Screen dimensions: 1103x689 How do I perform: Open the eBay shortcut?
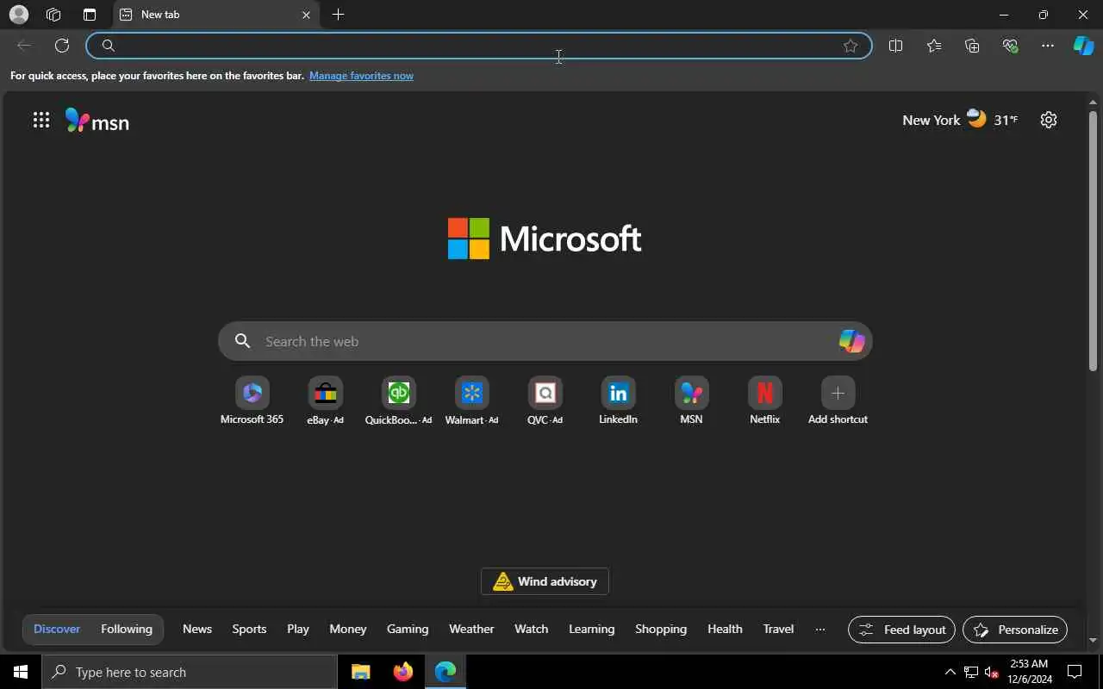pos(325,401)
